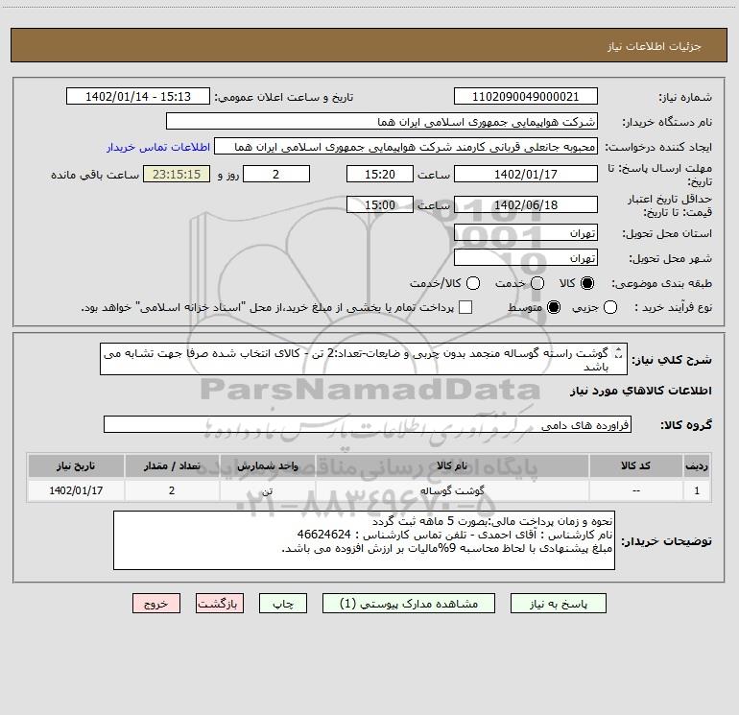
Task: Click the پاسخ به نیاز button
Action: [x=559, y=604]
